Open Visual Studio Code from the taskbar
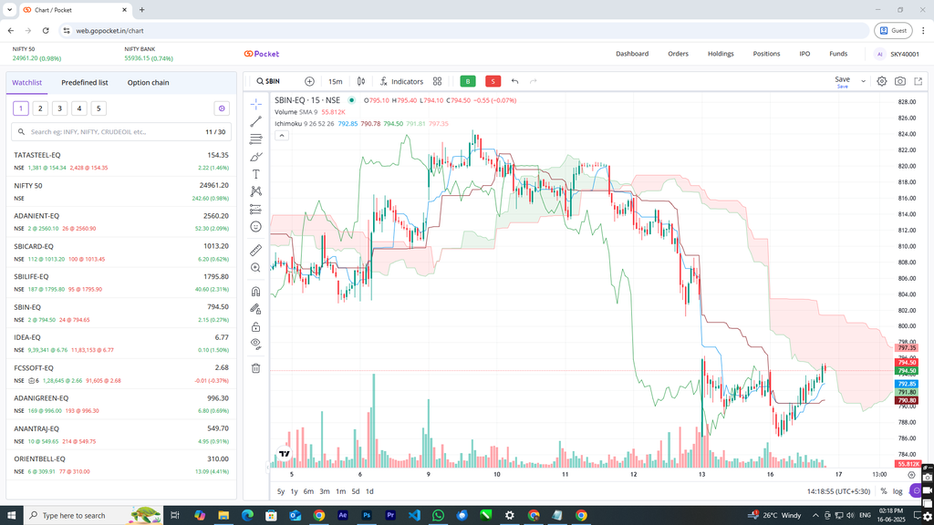The width and height of the screenshot is (934, 525). pos(414,516)
